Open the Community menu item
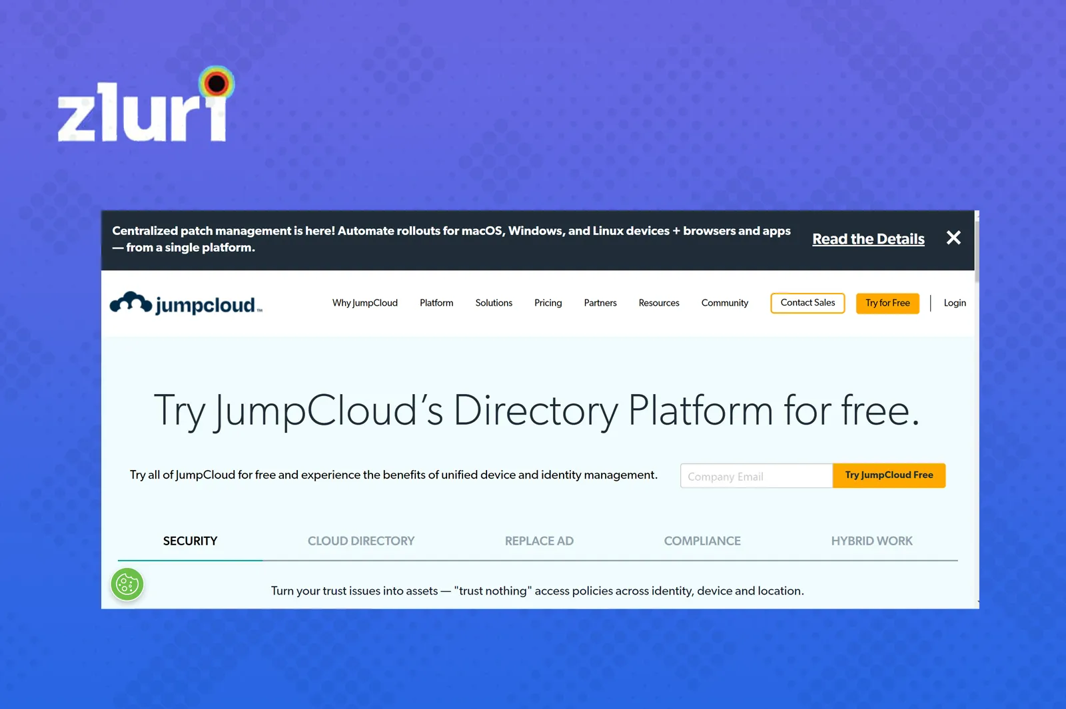The width and height of the screenshot is (1066, 709). pyautogui.click(x=725, y=303)
